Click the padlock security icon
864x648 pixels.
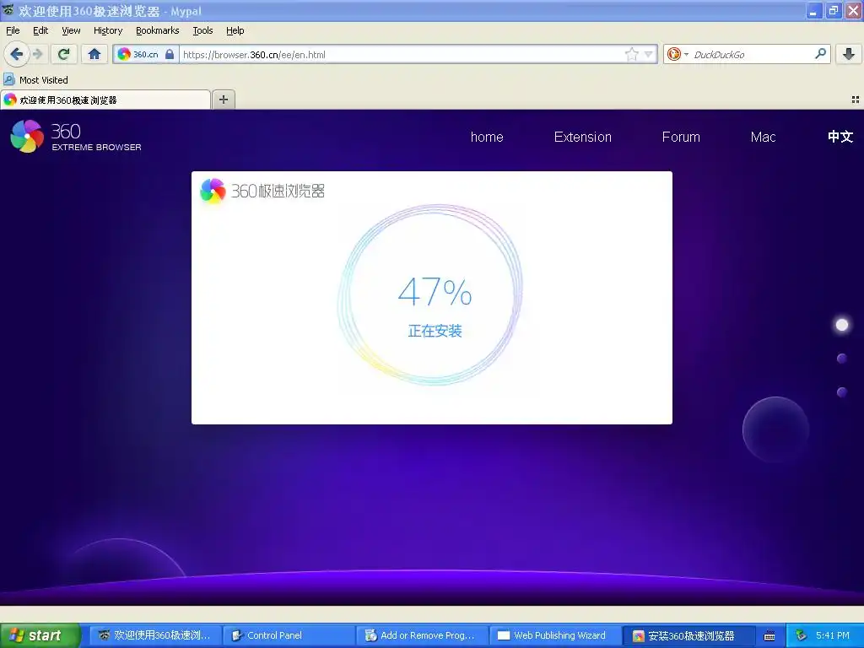click(170, 54)
